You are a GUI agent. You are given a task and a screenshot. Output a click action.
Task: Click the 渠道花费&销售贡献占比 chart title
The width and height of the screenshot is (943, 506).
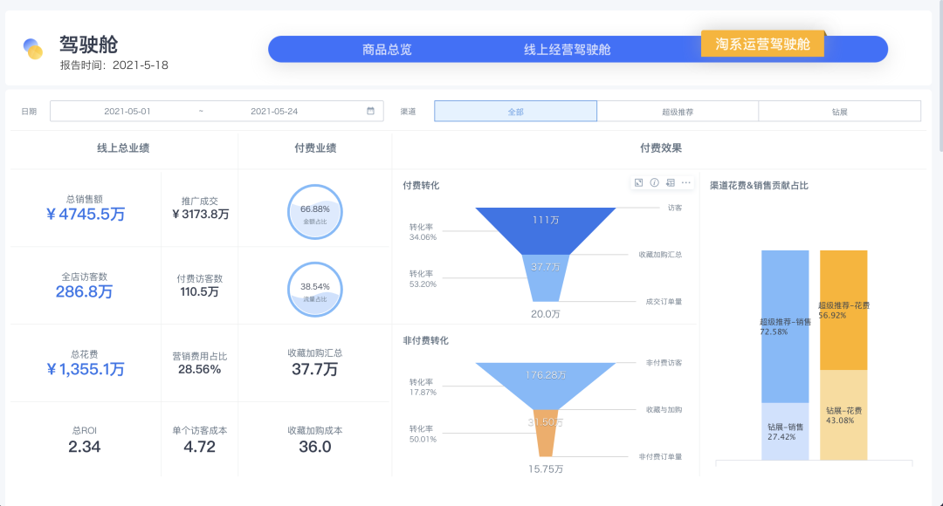pos(759,186)
